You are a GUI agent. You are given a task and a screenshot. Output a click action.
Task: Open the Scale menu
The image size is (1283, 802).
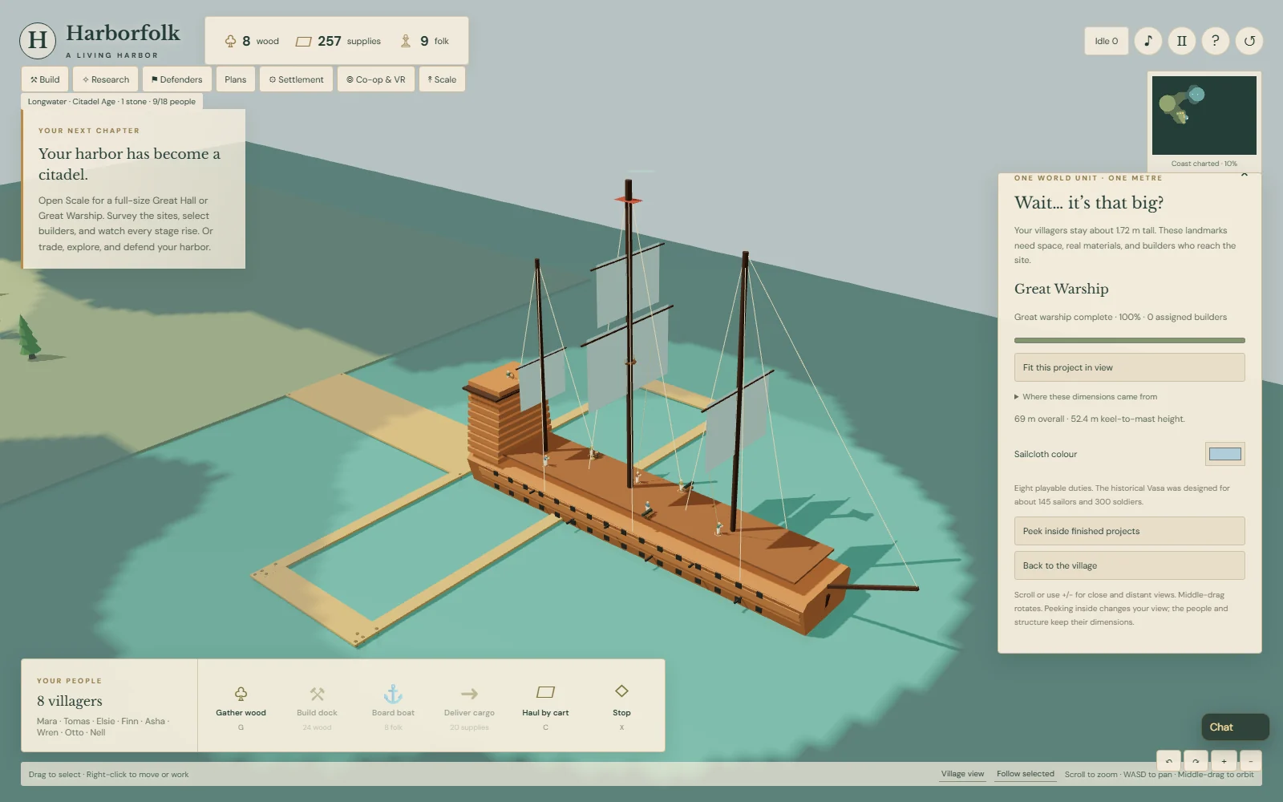point(442,79)
